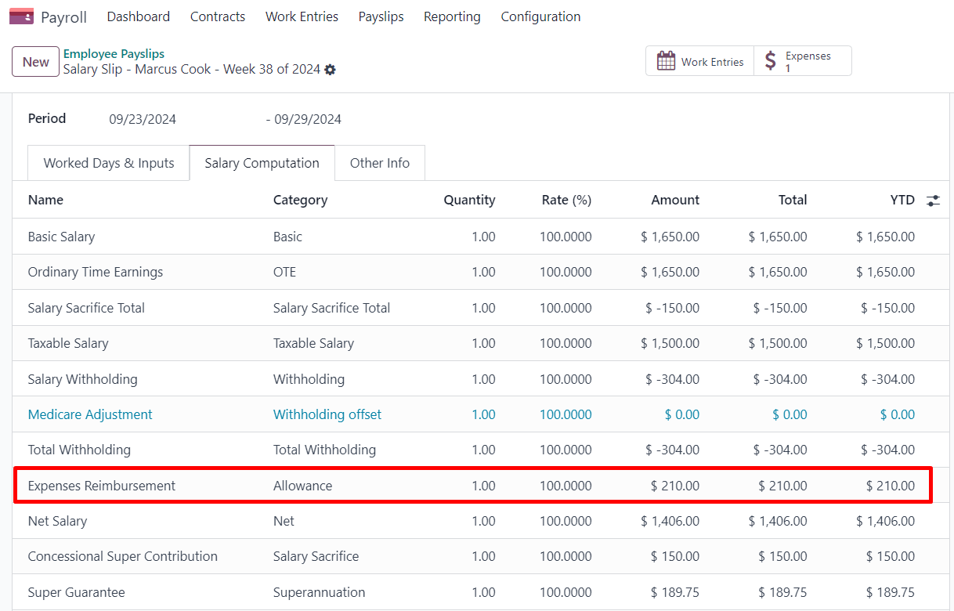The image size is (954, 611).
Task: Open the Reporting menu
Action: pyautogui.click(x=452, y=16)
